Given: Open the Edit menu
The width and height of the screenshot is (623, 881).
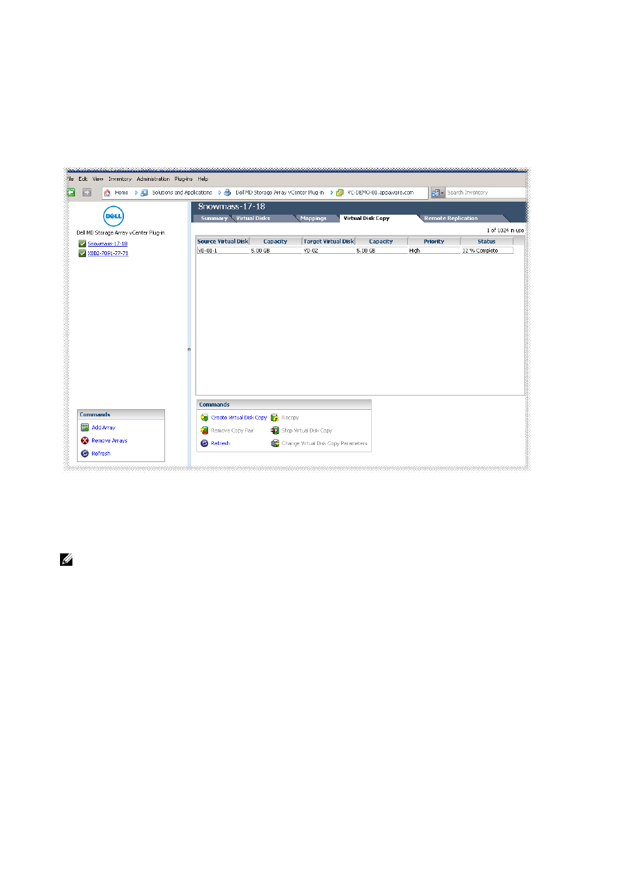Looking at the screenshot, I should pos(83,179).
